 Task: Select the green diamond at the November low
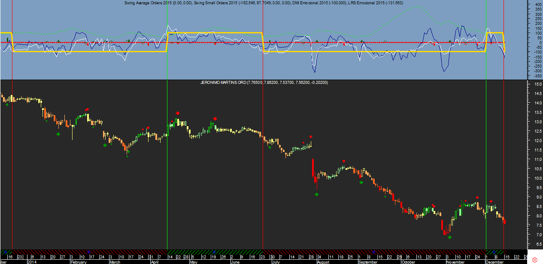click(x=449, y=237)
